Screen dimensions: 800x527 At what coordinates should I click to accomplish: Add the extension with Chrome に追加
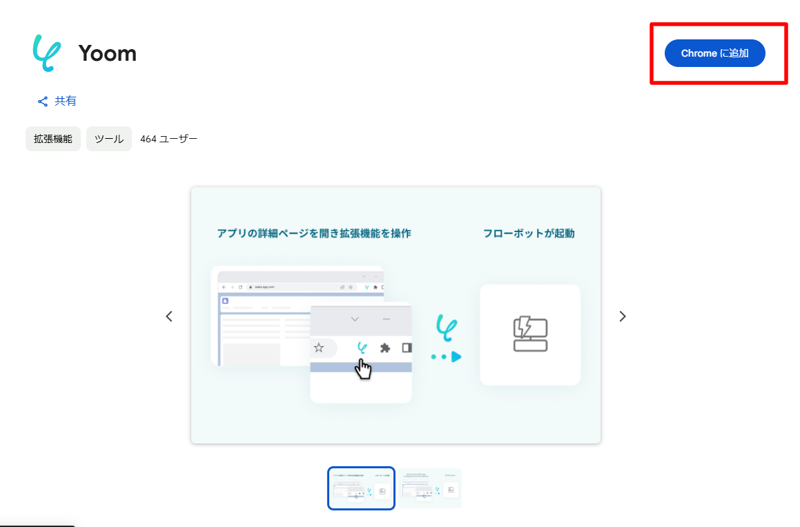click(714, 53)
